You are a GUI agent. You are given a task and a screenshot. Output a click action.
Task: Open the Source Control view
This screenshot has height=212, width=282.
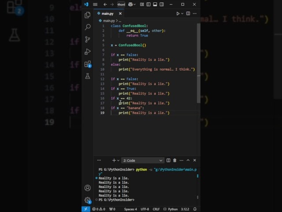tap(88, 39)
